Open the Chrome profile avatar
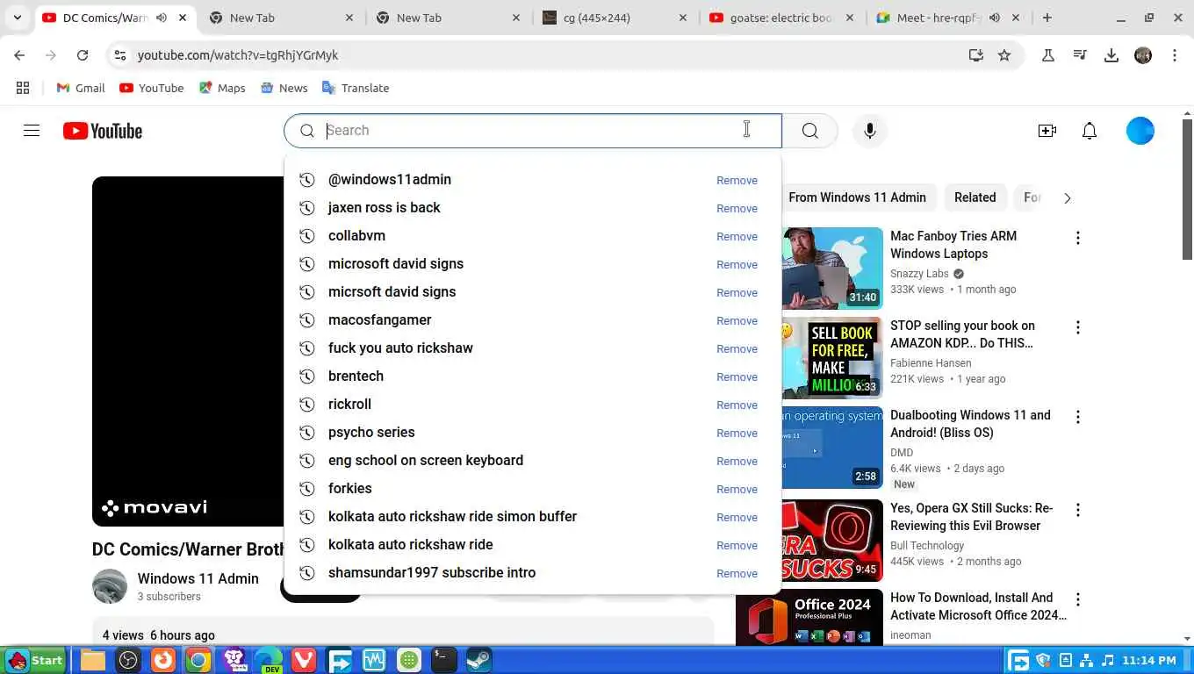The width and height of the screenshot is (1194, 674). tap(1143, 55)
